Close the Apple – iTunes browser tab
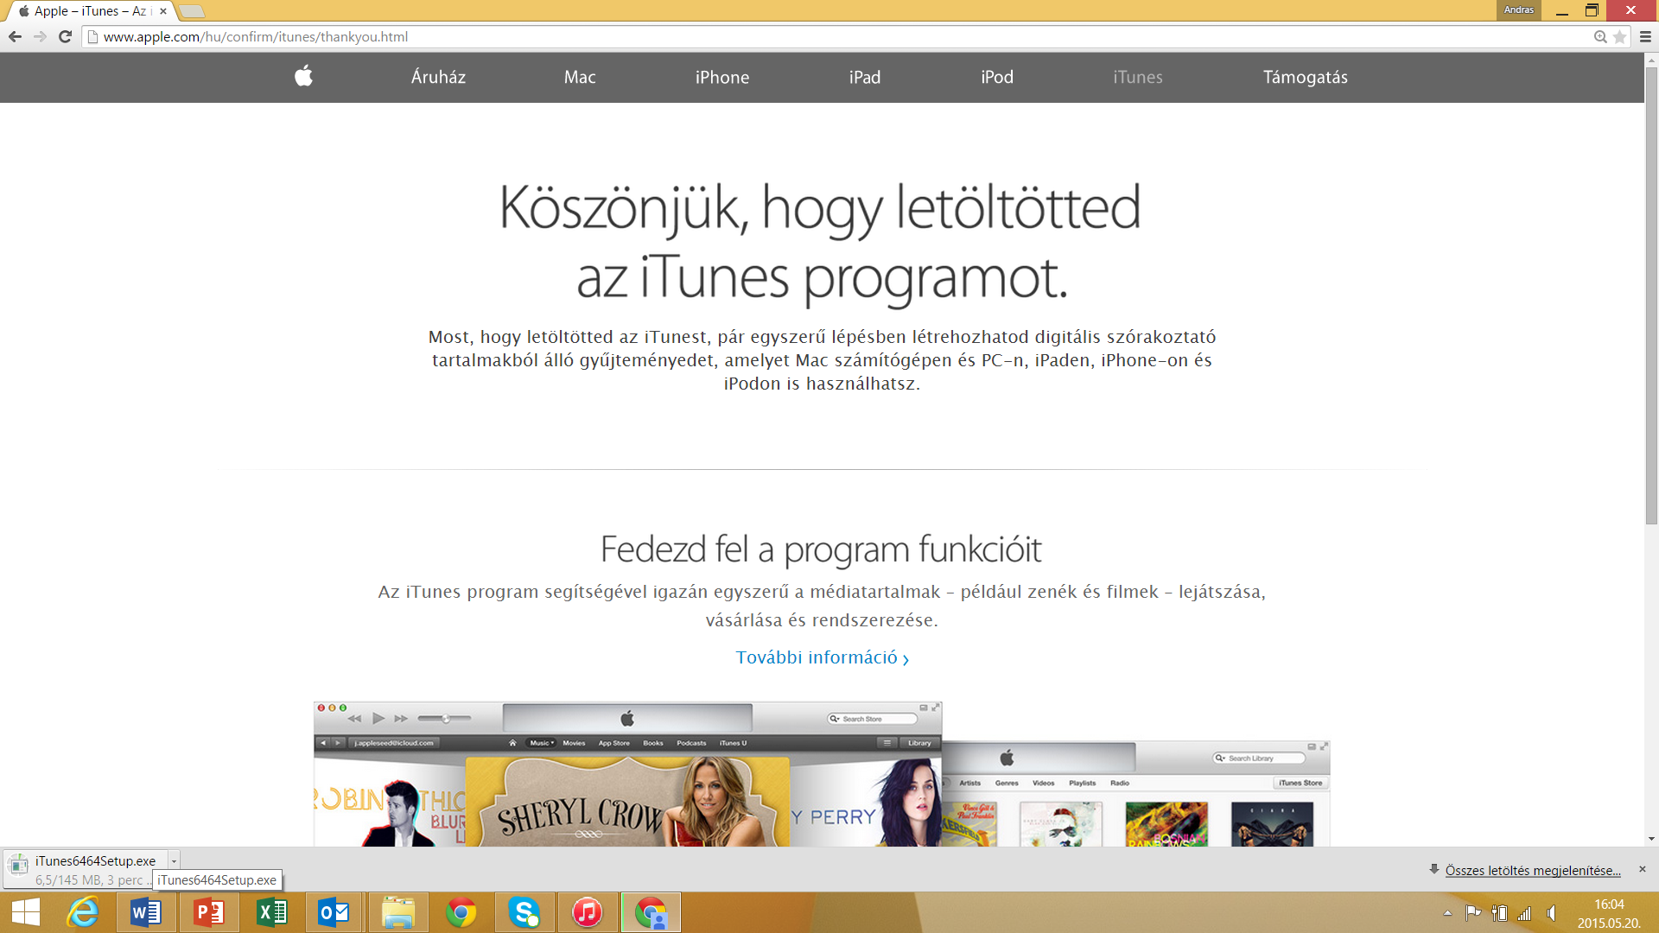 (x=163, y=11)
